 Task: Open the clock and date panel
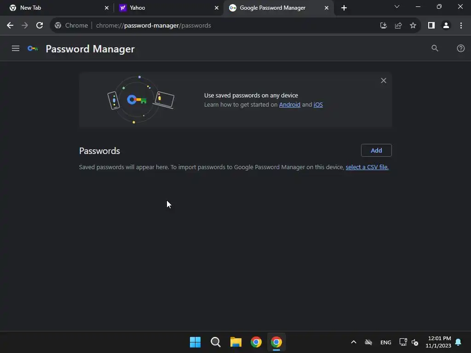tap(438, 342)
